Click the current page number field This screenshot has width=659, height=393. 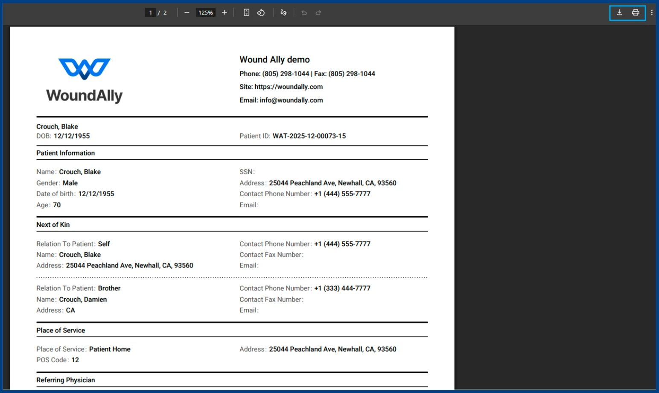tap(150, 13)
